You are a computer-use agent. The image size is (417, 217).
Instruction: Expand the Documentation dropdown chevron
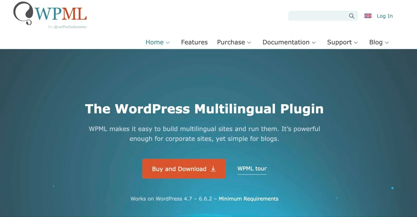point(314,42)
